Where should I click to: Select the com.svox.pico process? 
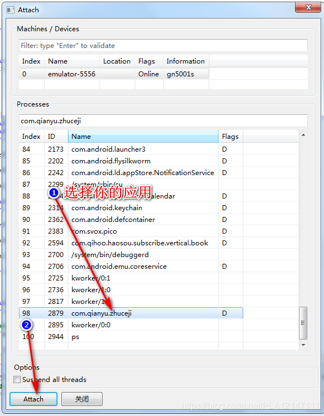click(x=131, y=231)
